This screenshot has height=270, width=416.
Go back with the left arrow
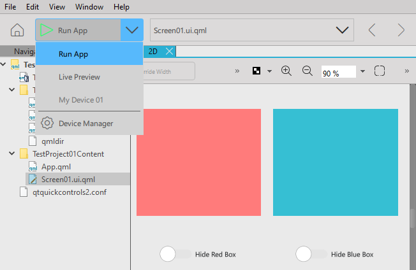tap(372, 30)
